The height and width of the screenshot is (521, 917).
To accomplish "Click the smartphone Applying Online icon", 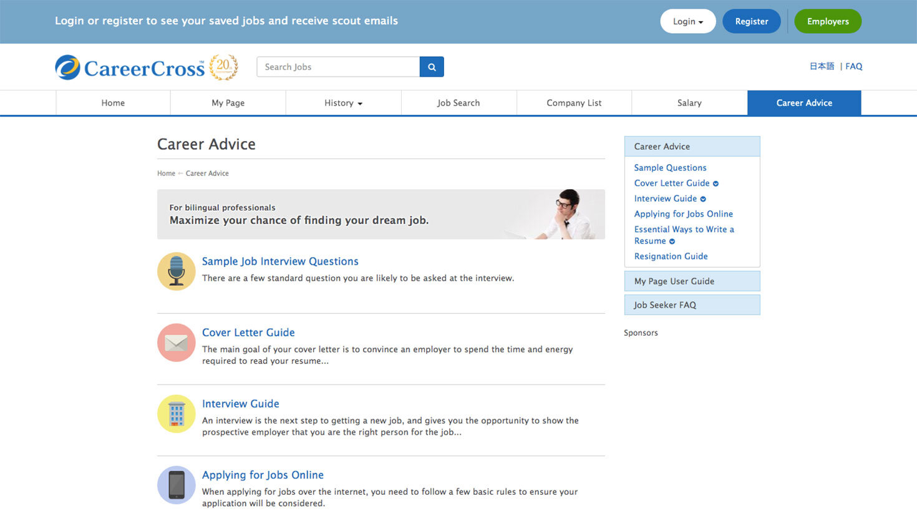I will click(x=177, y=485).
